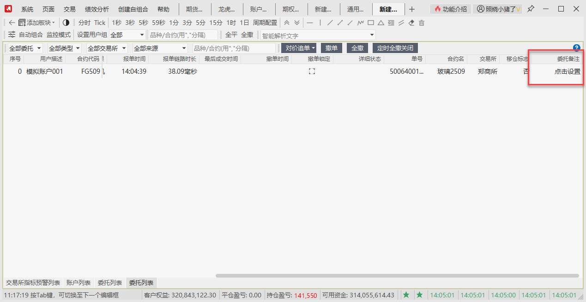Toggle the 撤单锁定 checkbox in first row
Viewport: 586px width, 302px height.
(x=312, y=71)
